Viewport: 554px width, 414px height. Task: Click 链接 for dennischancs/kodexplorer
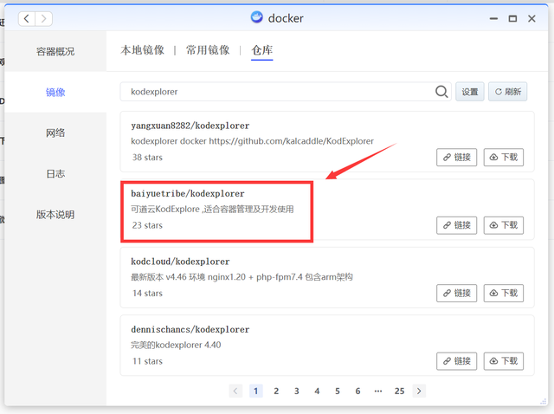click(x=456, y=361)
